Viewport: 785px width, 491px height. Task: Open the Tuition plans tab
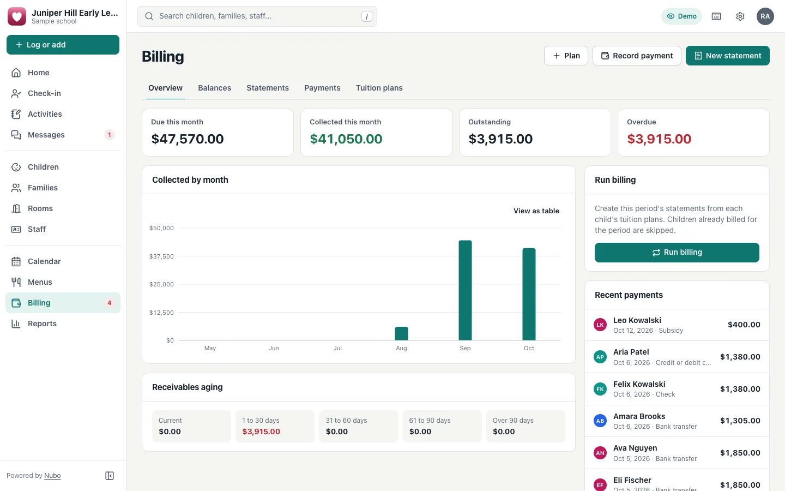tap(379, 88)
